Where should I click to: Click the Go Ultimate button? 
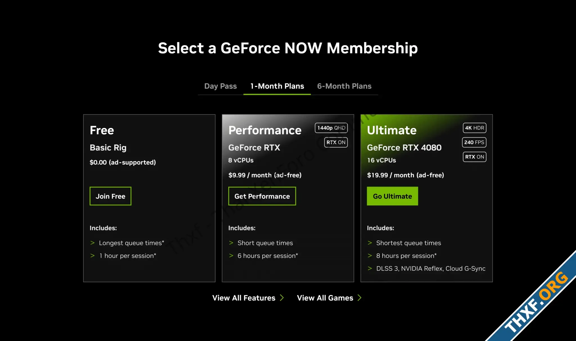tap(392, 196)
